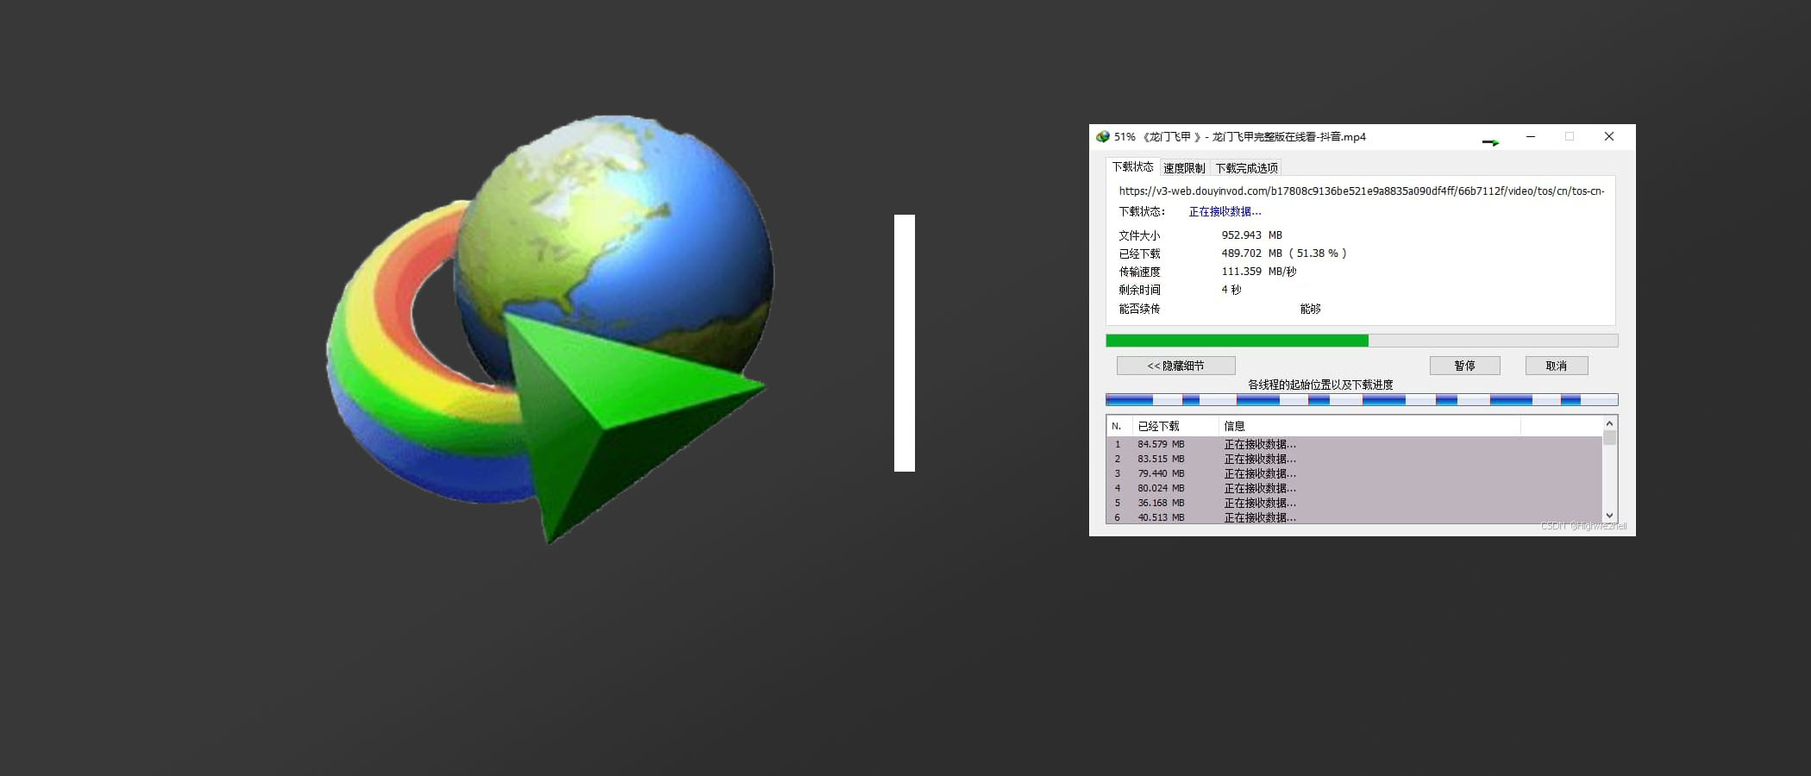This screenshot has height=776, width=1811.
Task: Click the 已经下载 column header
Action: pyautogui.click(x=1175, y=426)
